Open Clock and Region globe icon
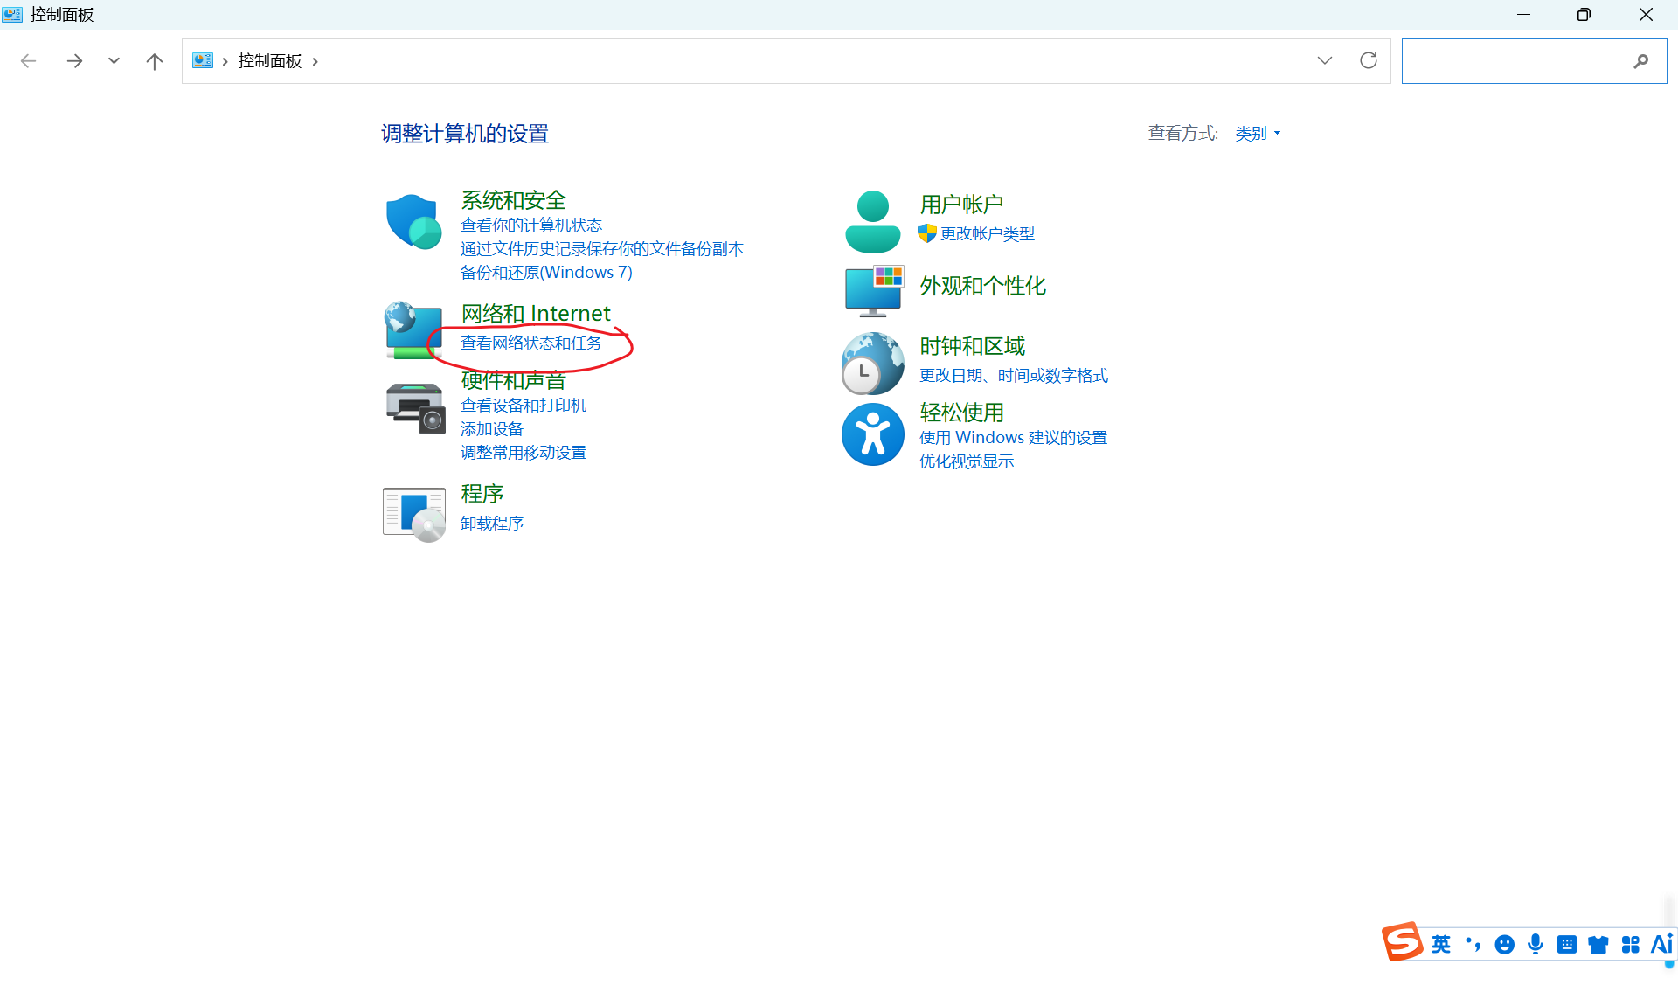The image size is (1678, 985). 872,364
